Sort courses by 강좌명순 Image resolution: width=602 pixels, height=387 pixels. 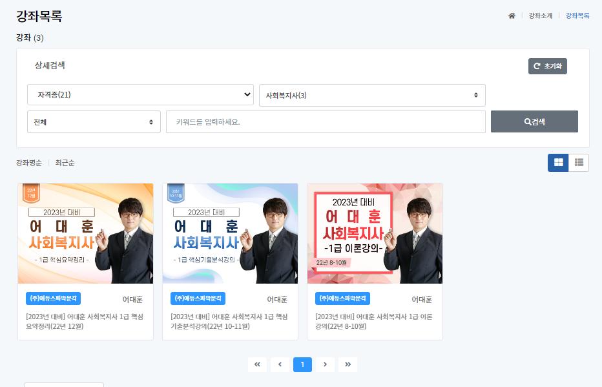coord(29,163)
